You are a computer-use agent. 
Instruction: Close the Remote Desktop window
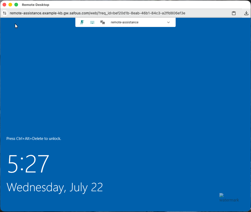pyautogui.click(x=4, y=5)
